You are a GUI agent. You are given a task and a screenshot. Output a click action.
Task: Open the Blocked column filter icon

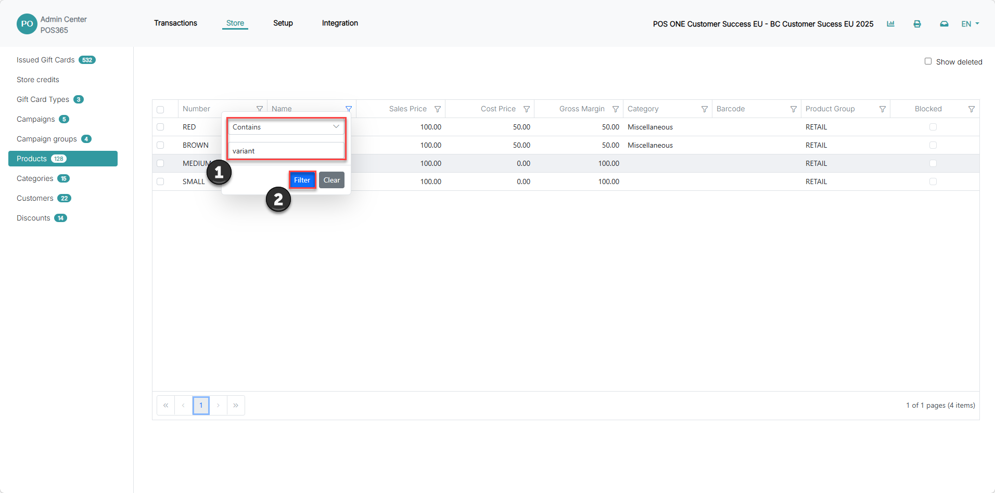click(972, 109)
